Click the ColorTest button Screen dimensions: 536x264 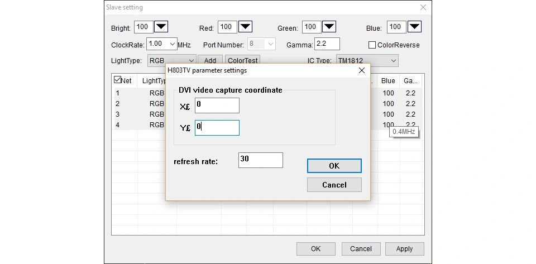coord(243,60)
